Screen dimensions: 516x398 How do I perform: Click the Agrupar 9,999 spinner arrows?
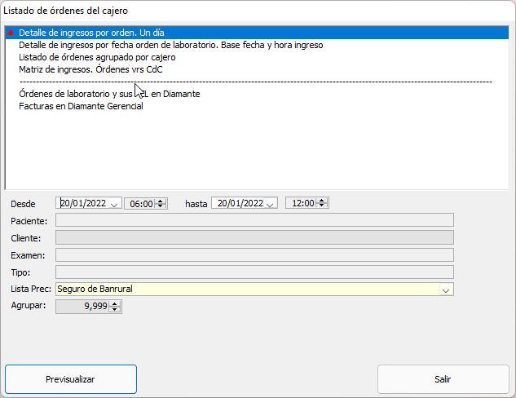[x=115, y=307]
